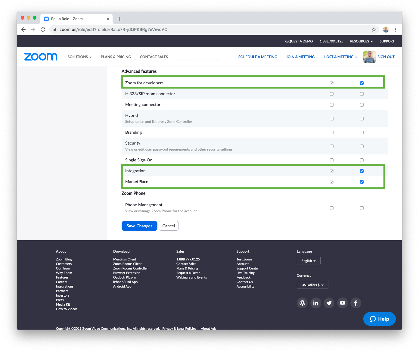The width and height of the screenshot is (419, 352).
Task: Open the Resources dropdown in the top bar
Action: (362, 41)
